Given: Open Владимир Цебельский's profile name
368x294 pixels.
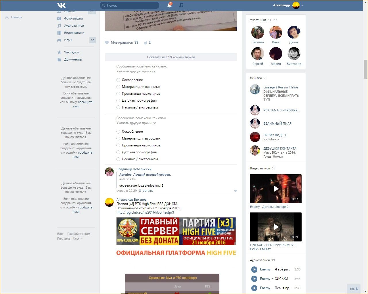Looking at the screenshot, I should point(134,169).
